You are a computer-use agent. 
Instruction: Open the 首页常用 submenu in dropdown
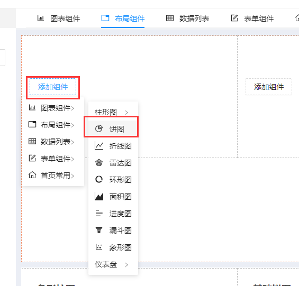pyautogui.click(x=51, y=176)
